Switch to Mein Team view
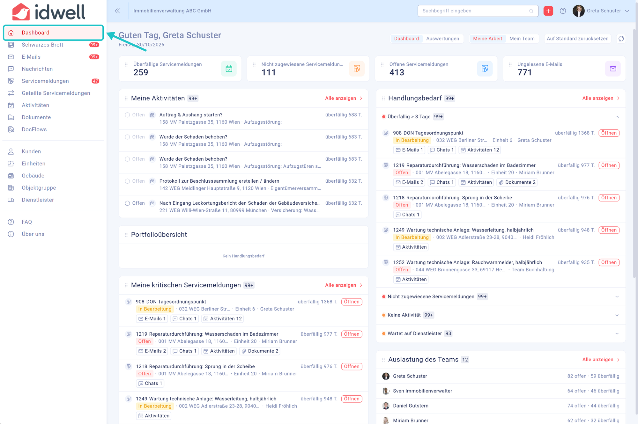 [522, 39]
